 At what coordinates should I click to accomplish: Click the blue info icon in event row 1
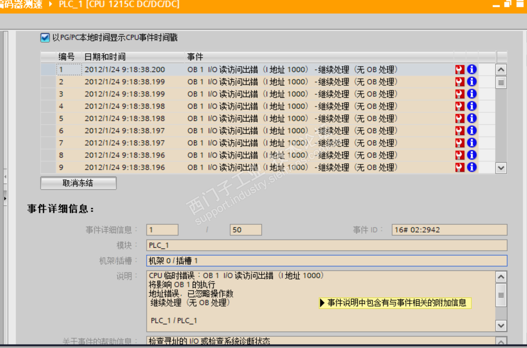[472, 70]
